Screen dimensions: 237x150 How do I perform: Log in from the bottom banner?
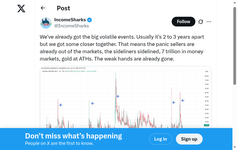(160, 139)
